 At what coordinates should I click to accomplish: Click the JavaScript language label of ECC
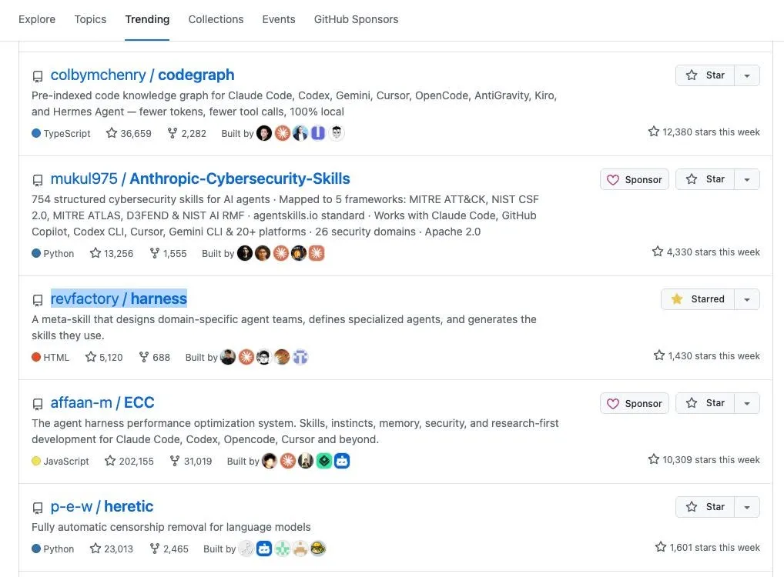coord(66,461)
